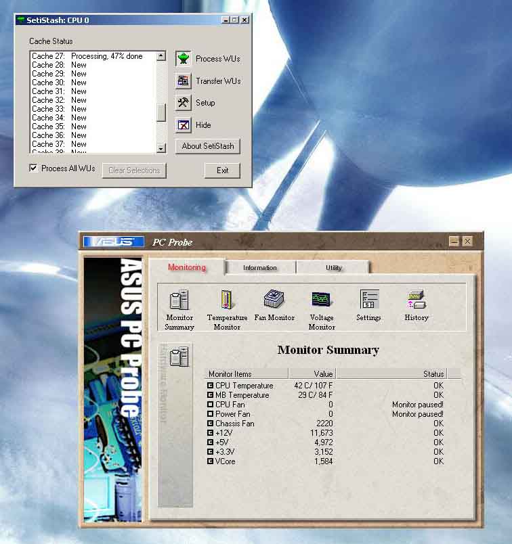
Task: Toggle the Chassis Fan monitor checkbox
Action: (210, 424)
